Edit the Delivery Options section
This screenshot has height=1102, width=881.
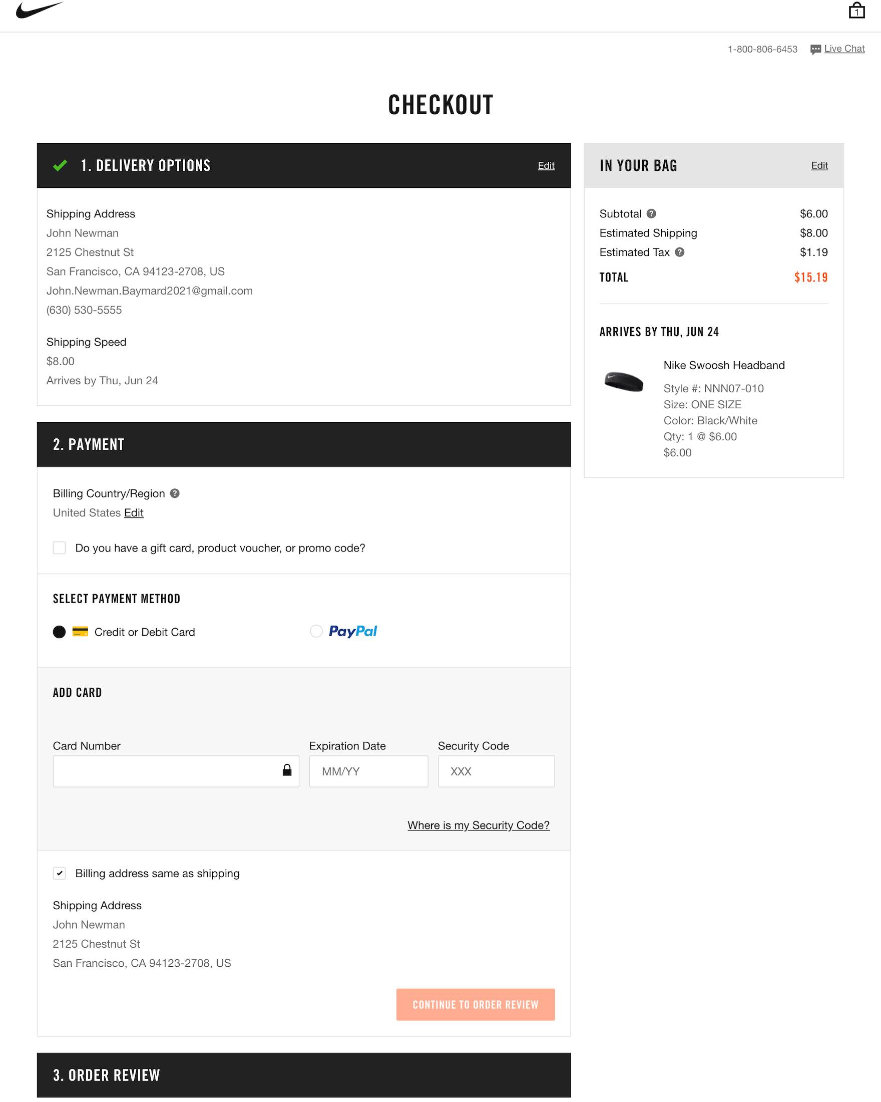[x=546, y=166]
